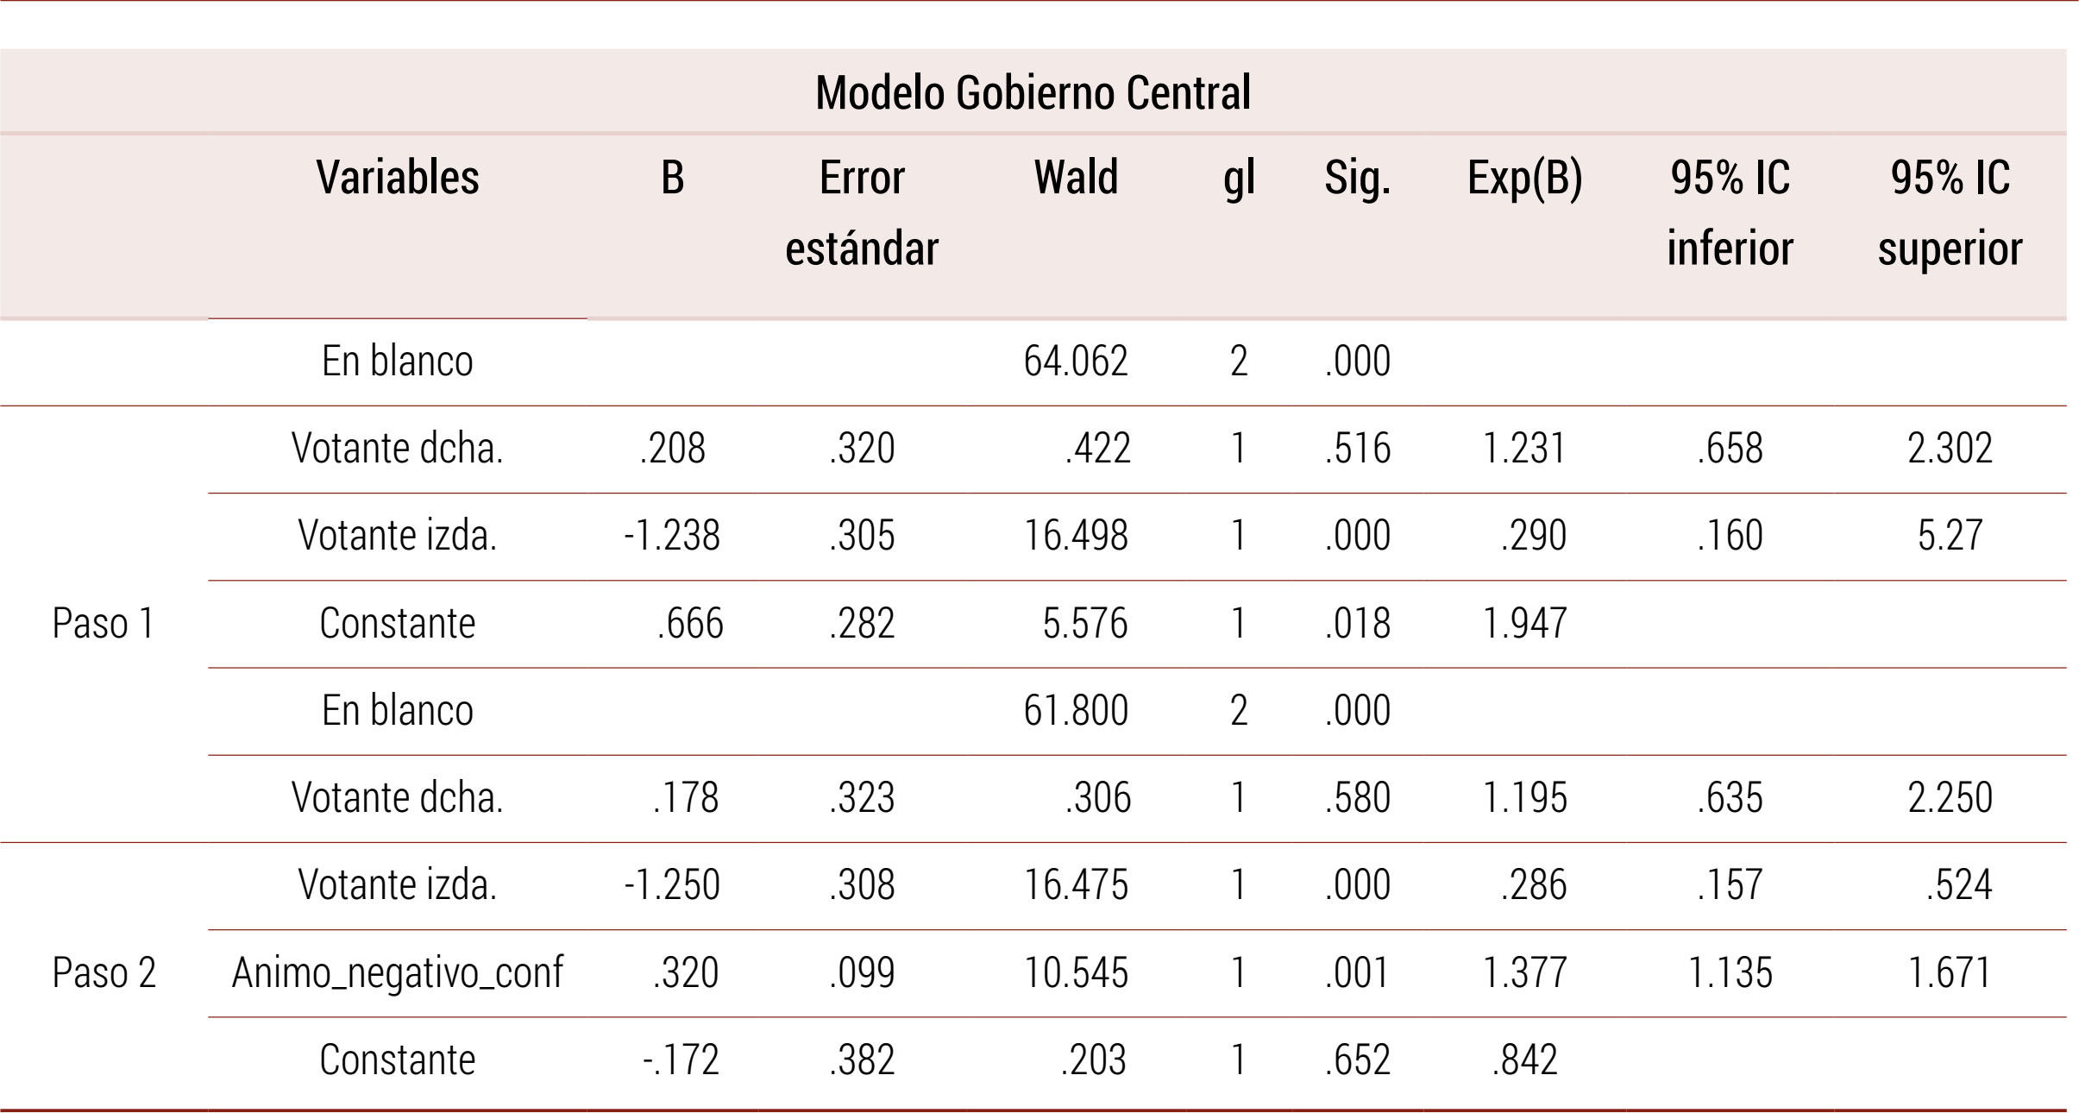
Task: Click the upper IC value 5.27
Action: [1950, 535]
